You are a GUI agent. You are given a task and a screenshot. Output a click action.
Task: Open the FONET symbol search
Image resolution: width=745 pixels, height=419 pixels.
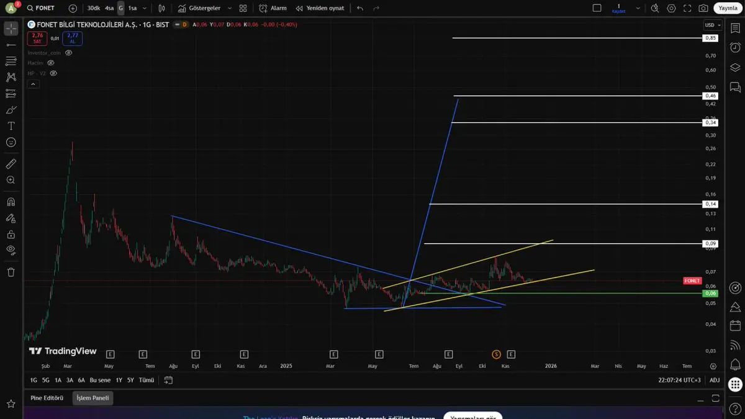[x=42, y=8]
